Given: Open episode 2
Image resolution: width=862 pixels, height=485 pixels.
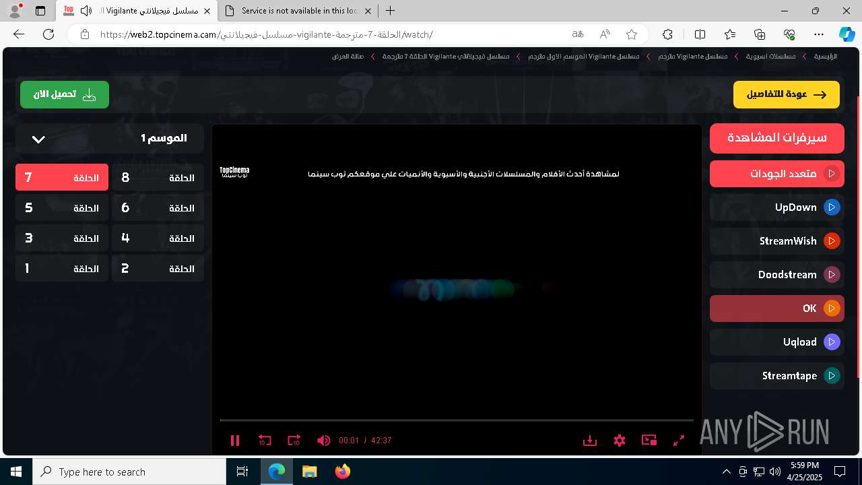Looking at the screenshot, I should tap(158, 269).
